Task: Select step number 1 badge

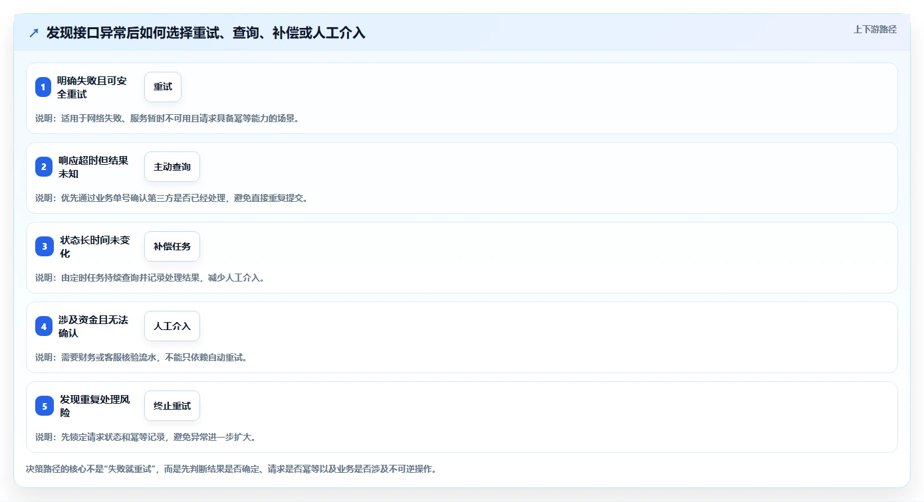Action: [43, 87]
